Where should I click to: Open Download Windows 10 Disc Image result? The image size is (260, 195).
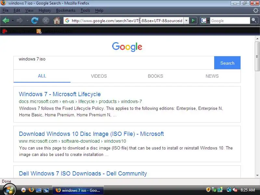click(x=91, y=134)
